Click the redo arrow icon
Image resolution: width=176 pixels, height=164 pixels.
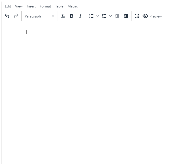tap(16, 16)
